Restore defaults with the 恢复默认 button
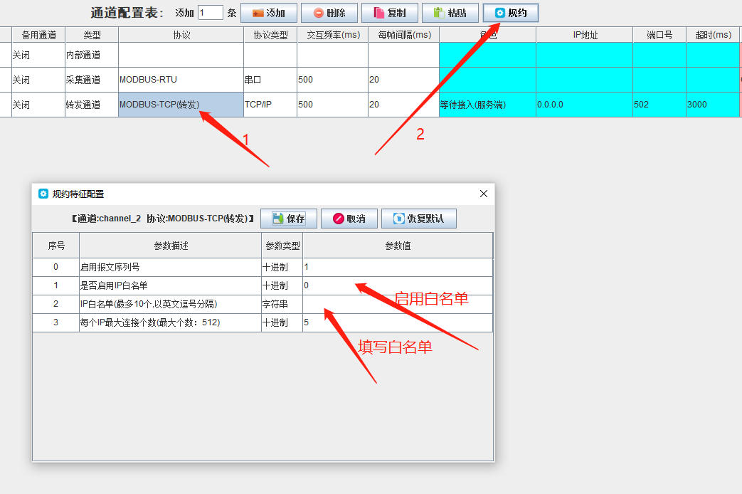Viewport: 742px width, 494px height. tap(418, 219)
